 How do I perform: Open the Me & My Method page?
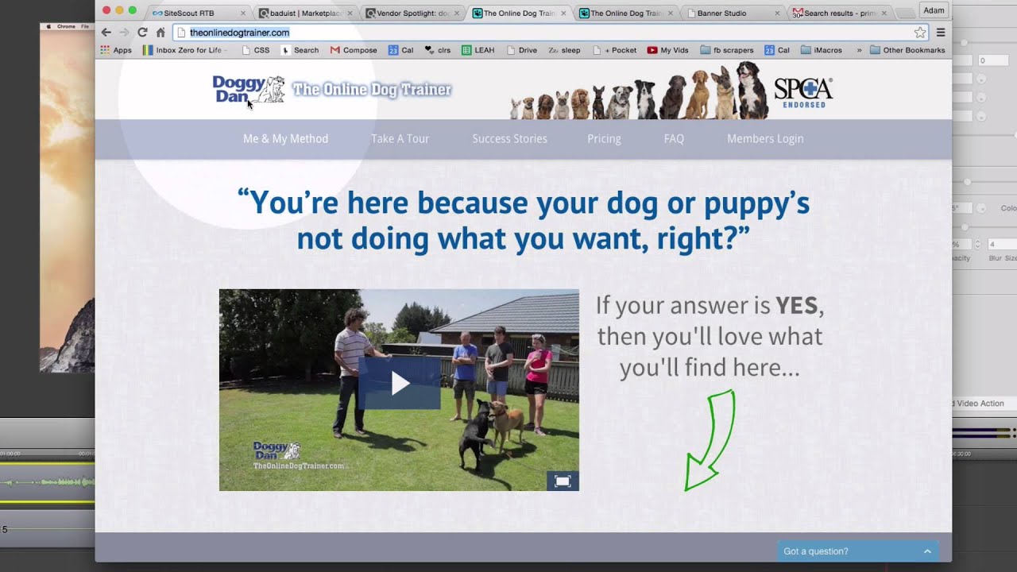coord(285,139)
